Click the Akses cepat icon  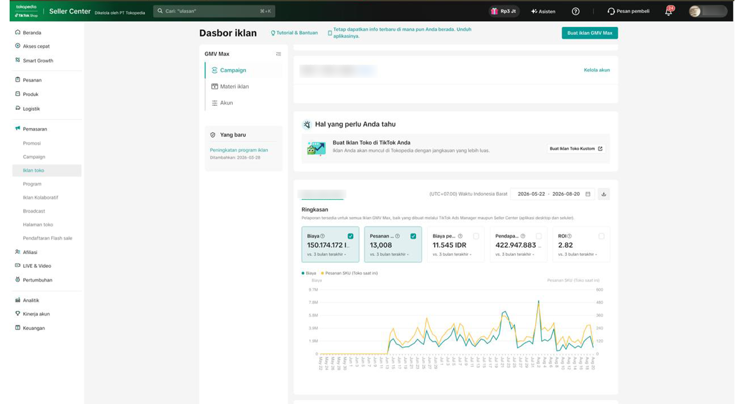pyautogui.click(x=18, y=46)
